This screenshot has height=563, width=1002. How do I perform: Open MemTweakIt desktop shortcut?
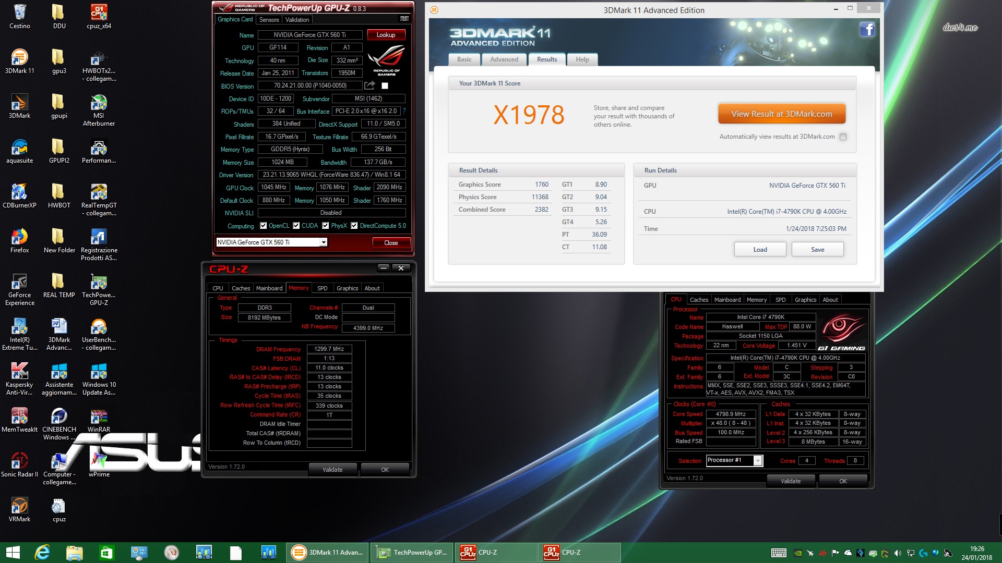(x=19, y=420)
